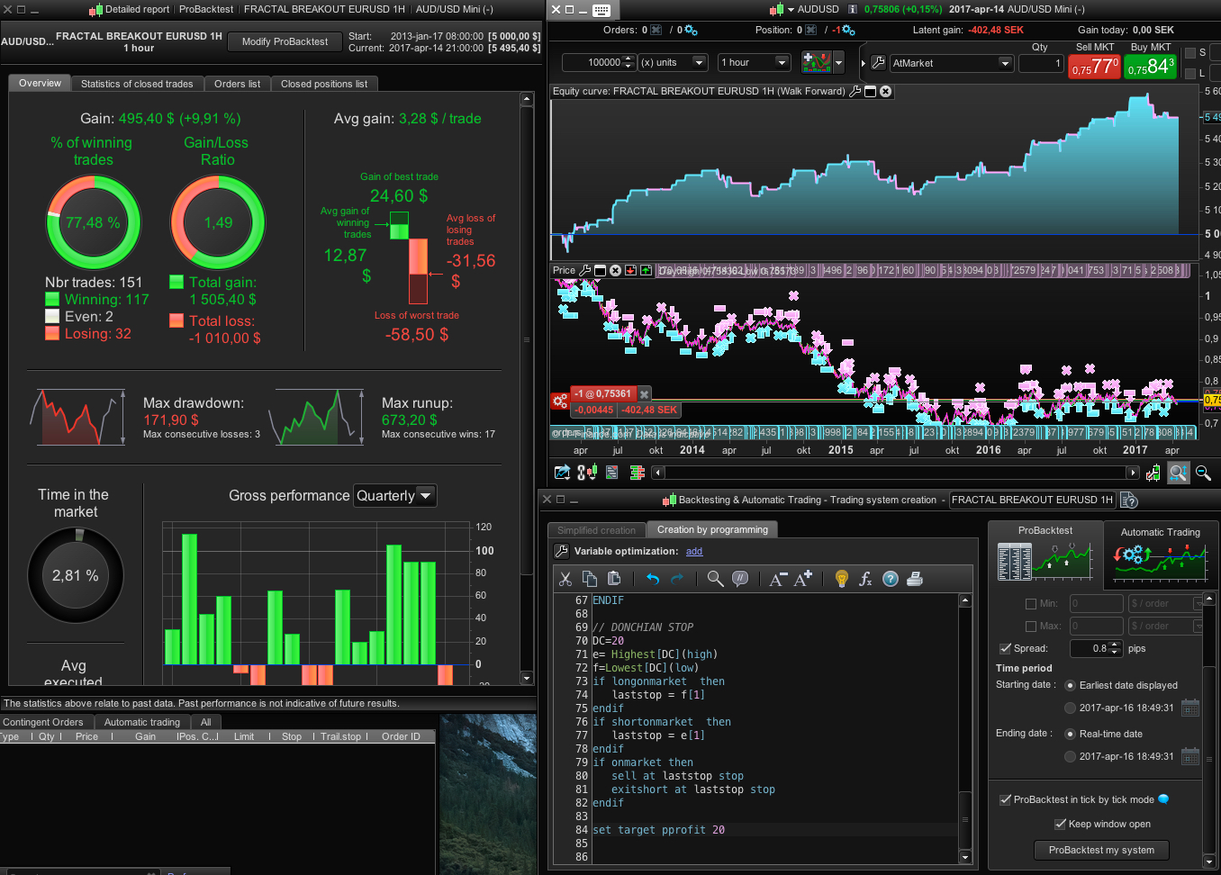Switch to Statistics of closed trades tab
The image size is (1221, 875).
tap(137, 84)
